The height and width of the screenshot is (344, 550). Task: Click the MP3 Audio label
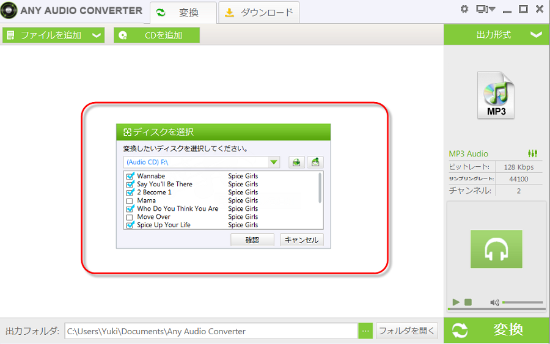468,153
